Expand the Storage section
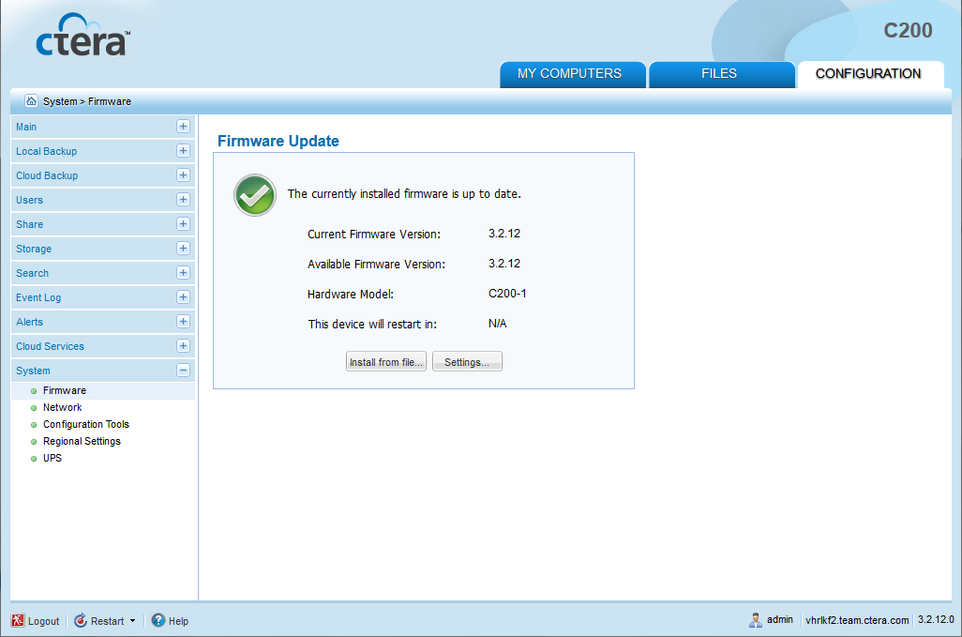962x637 pixels. click(x=183, y=249)
